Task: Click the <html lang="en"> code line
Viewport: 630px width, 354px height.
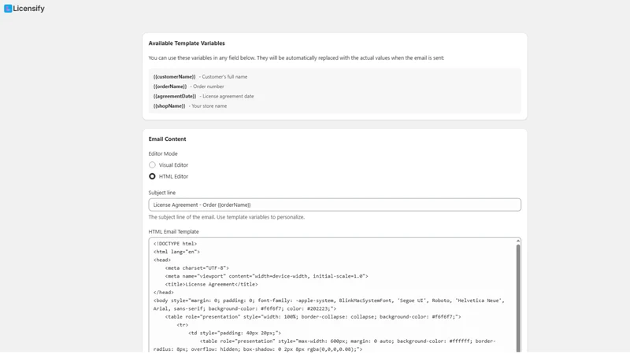Action: (176, 252)
